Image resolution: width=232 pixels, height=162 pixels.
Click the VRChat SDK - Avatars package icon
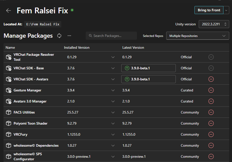pos(9,79)
